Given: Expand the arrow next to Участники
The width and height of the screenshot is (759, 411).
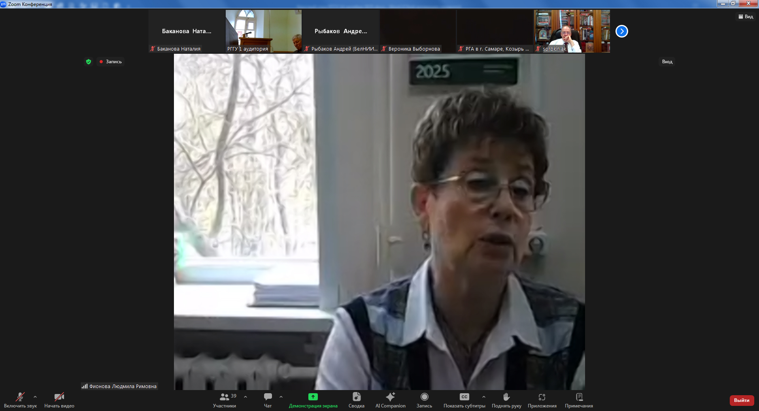Looking at the screenshot, I should (245, 397).
